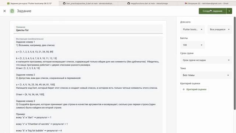Click the text 'Ответ: [1, 2, 3, 5, 8, 13]'
Screen dimensions: 236x133
28,68
